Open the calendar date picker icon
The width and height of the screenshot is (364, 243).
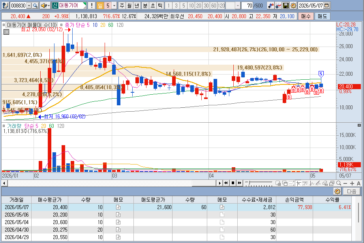[x=326, y=6]
